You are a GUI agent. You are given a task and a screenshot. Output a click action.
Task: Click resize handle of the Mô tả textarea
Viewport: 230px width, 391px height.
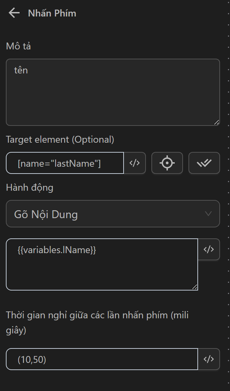(217, 122)
